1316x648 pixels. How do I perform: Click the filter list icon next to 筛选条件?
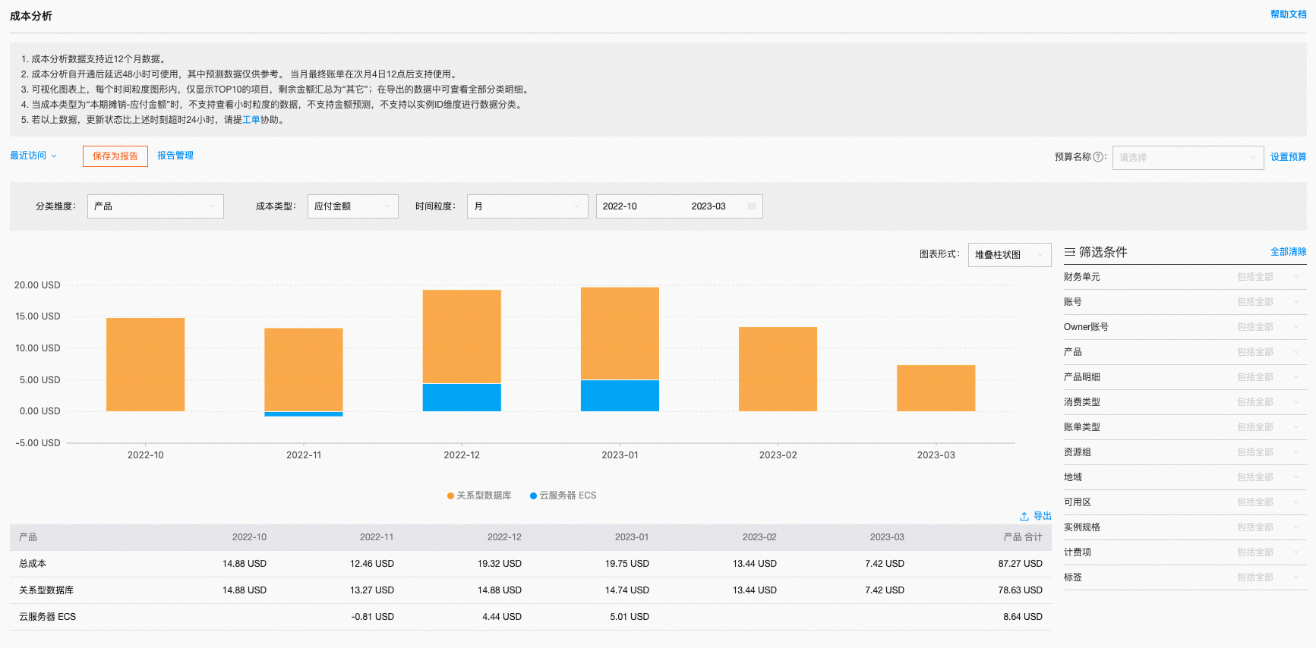point(1069,252)
